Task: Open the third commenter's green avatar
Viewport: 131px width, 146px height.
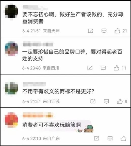Action: [x=11, y=88]
